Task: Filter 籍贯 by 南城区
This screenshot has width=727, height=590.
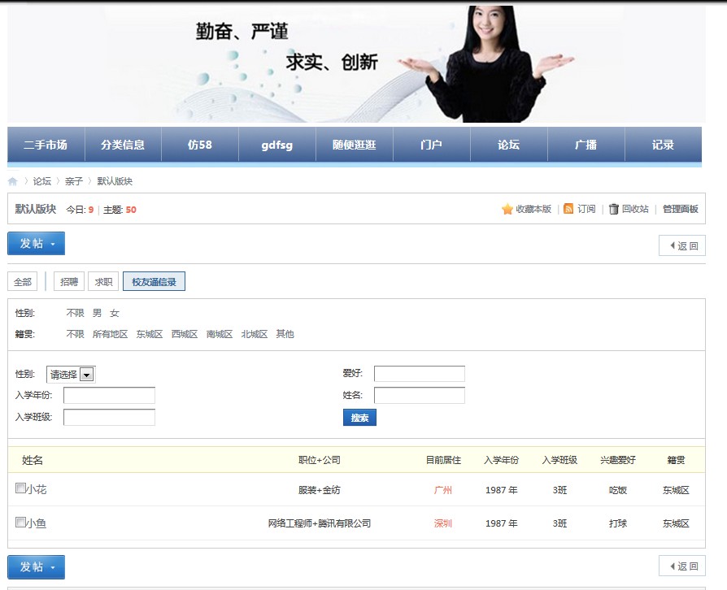Action: click(x=220, y=334)
